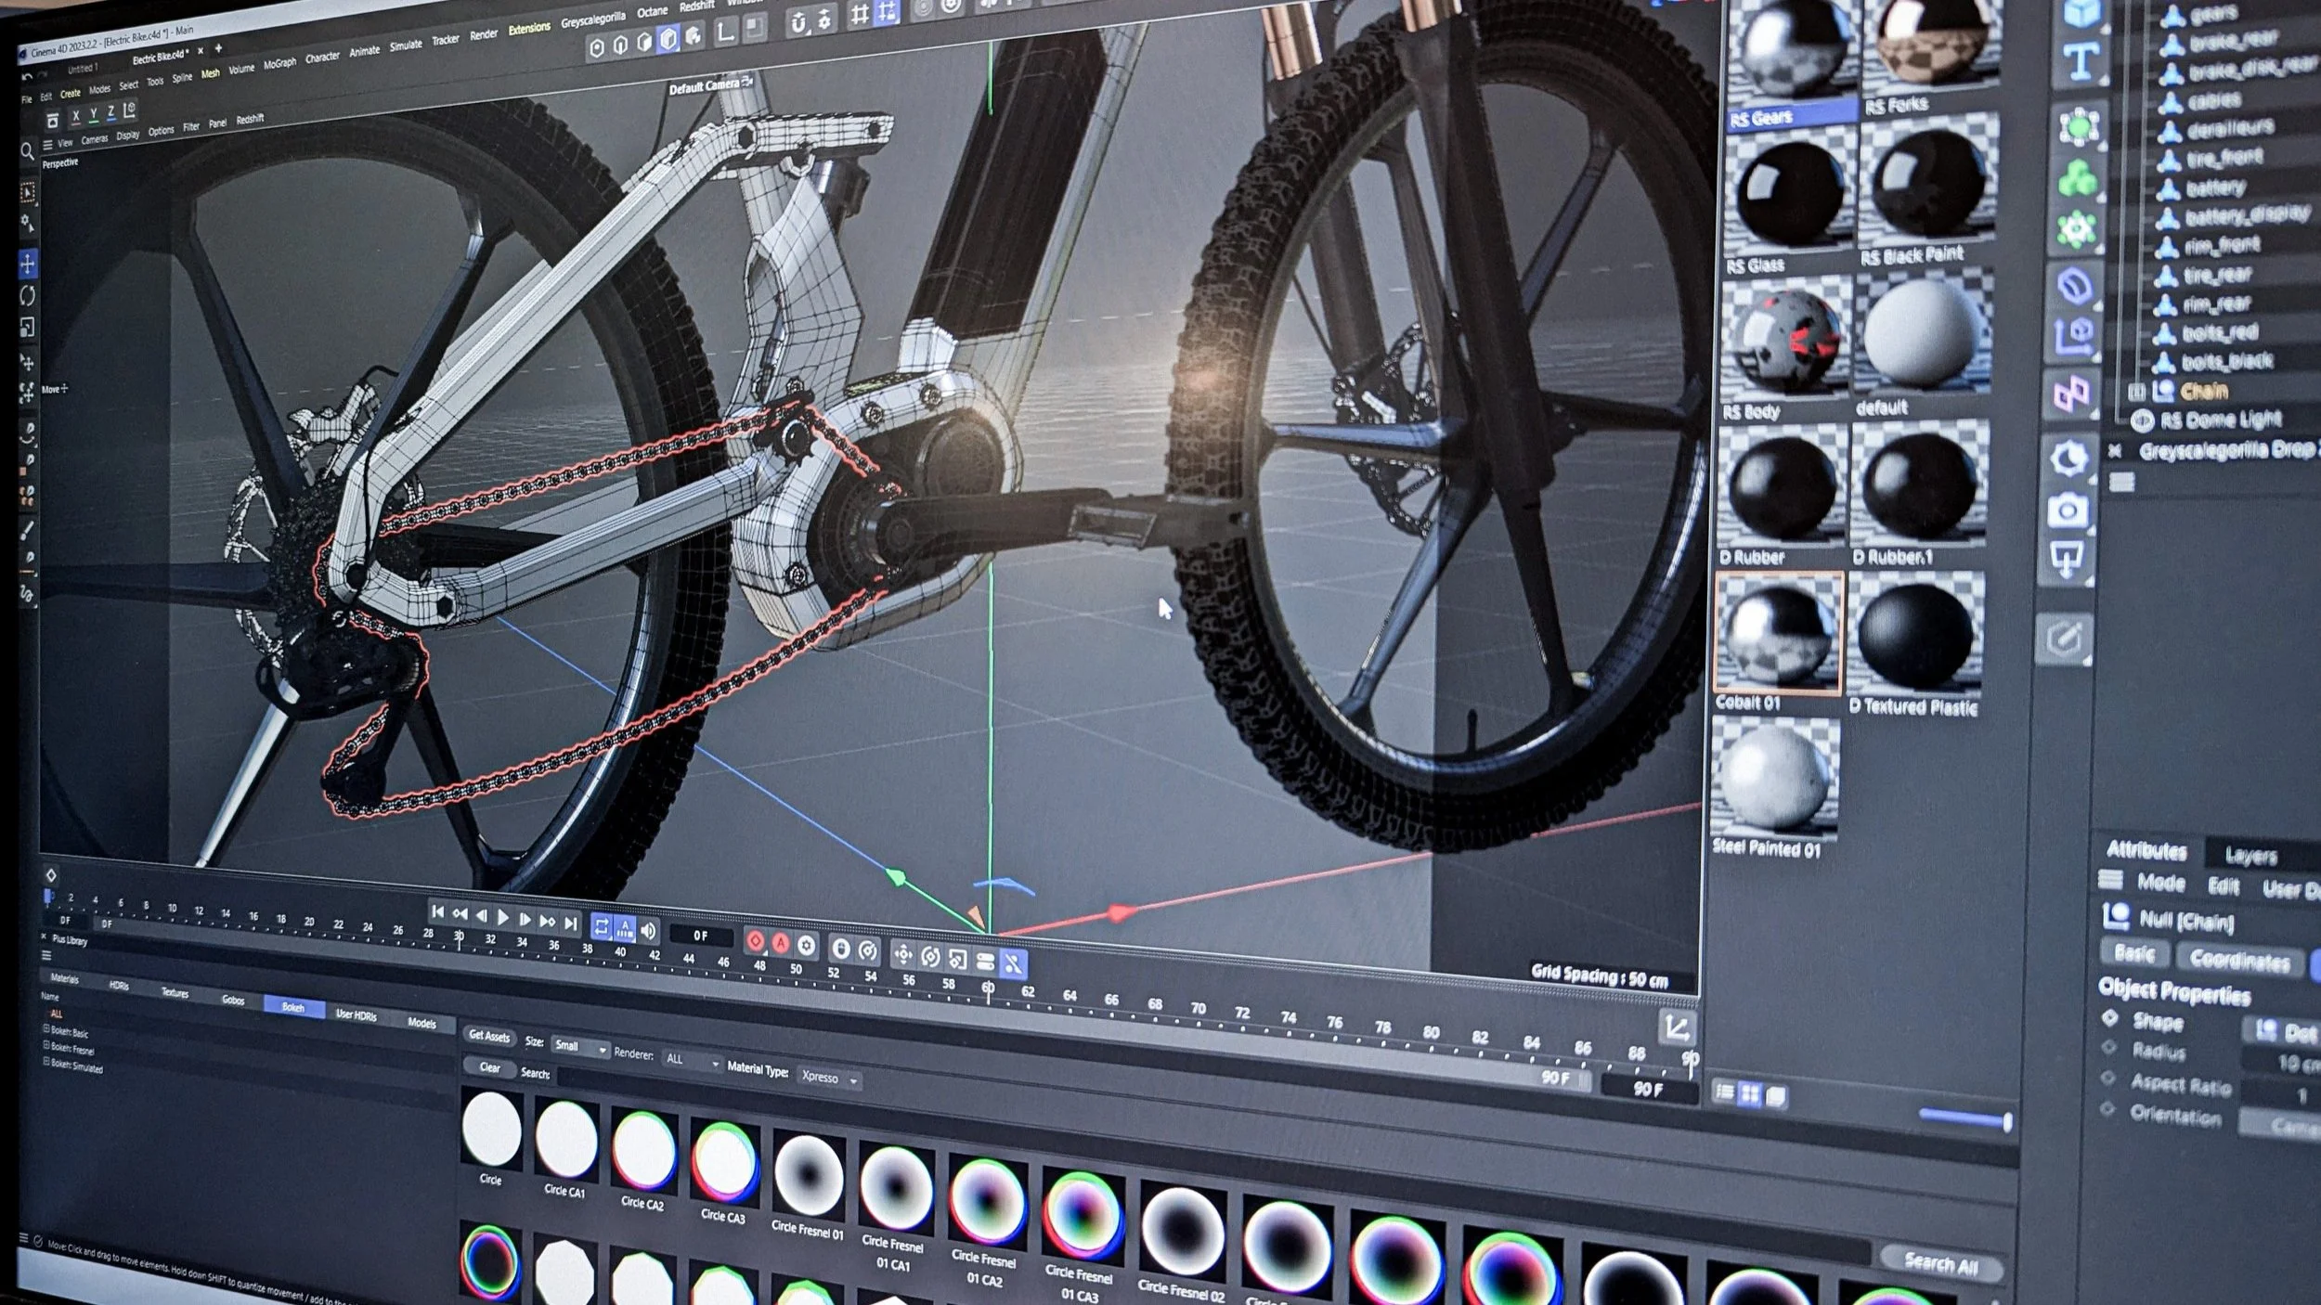This screenshot has height=1305, width=2321.
Task: Click the viewport search magnifier icon
Action: 27,150
